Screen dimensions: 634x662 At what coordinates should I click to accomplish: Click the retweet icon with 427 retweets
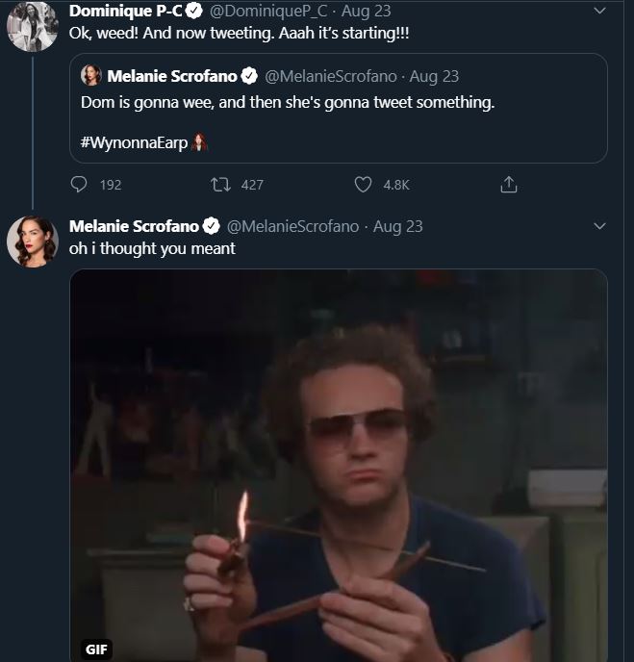click(x=219, y=184)
